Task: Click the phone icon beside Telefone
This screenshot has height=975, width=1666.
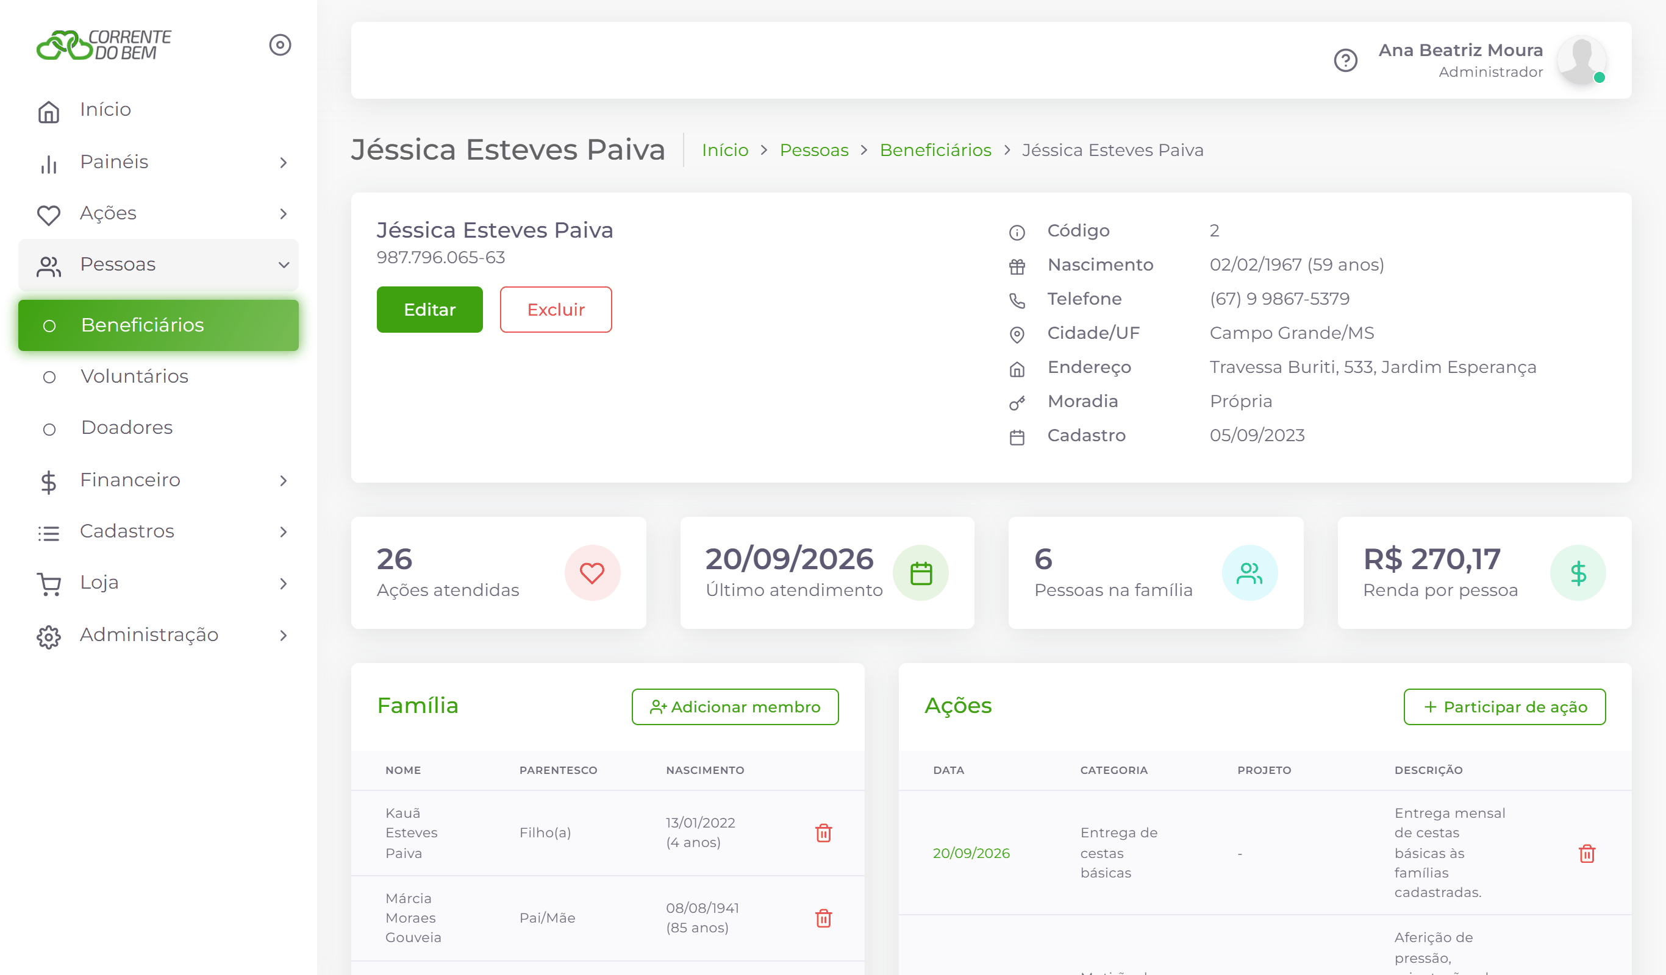Action: (x=1017, y=300)
